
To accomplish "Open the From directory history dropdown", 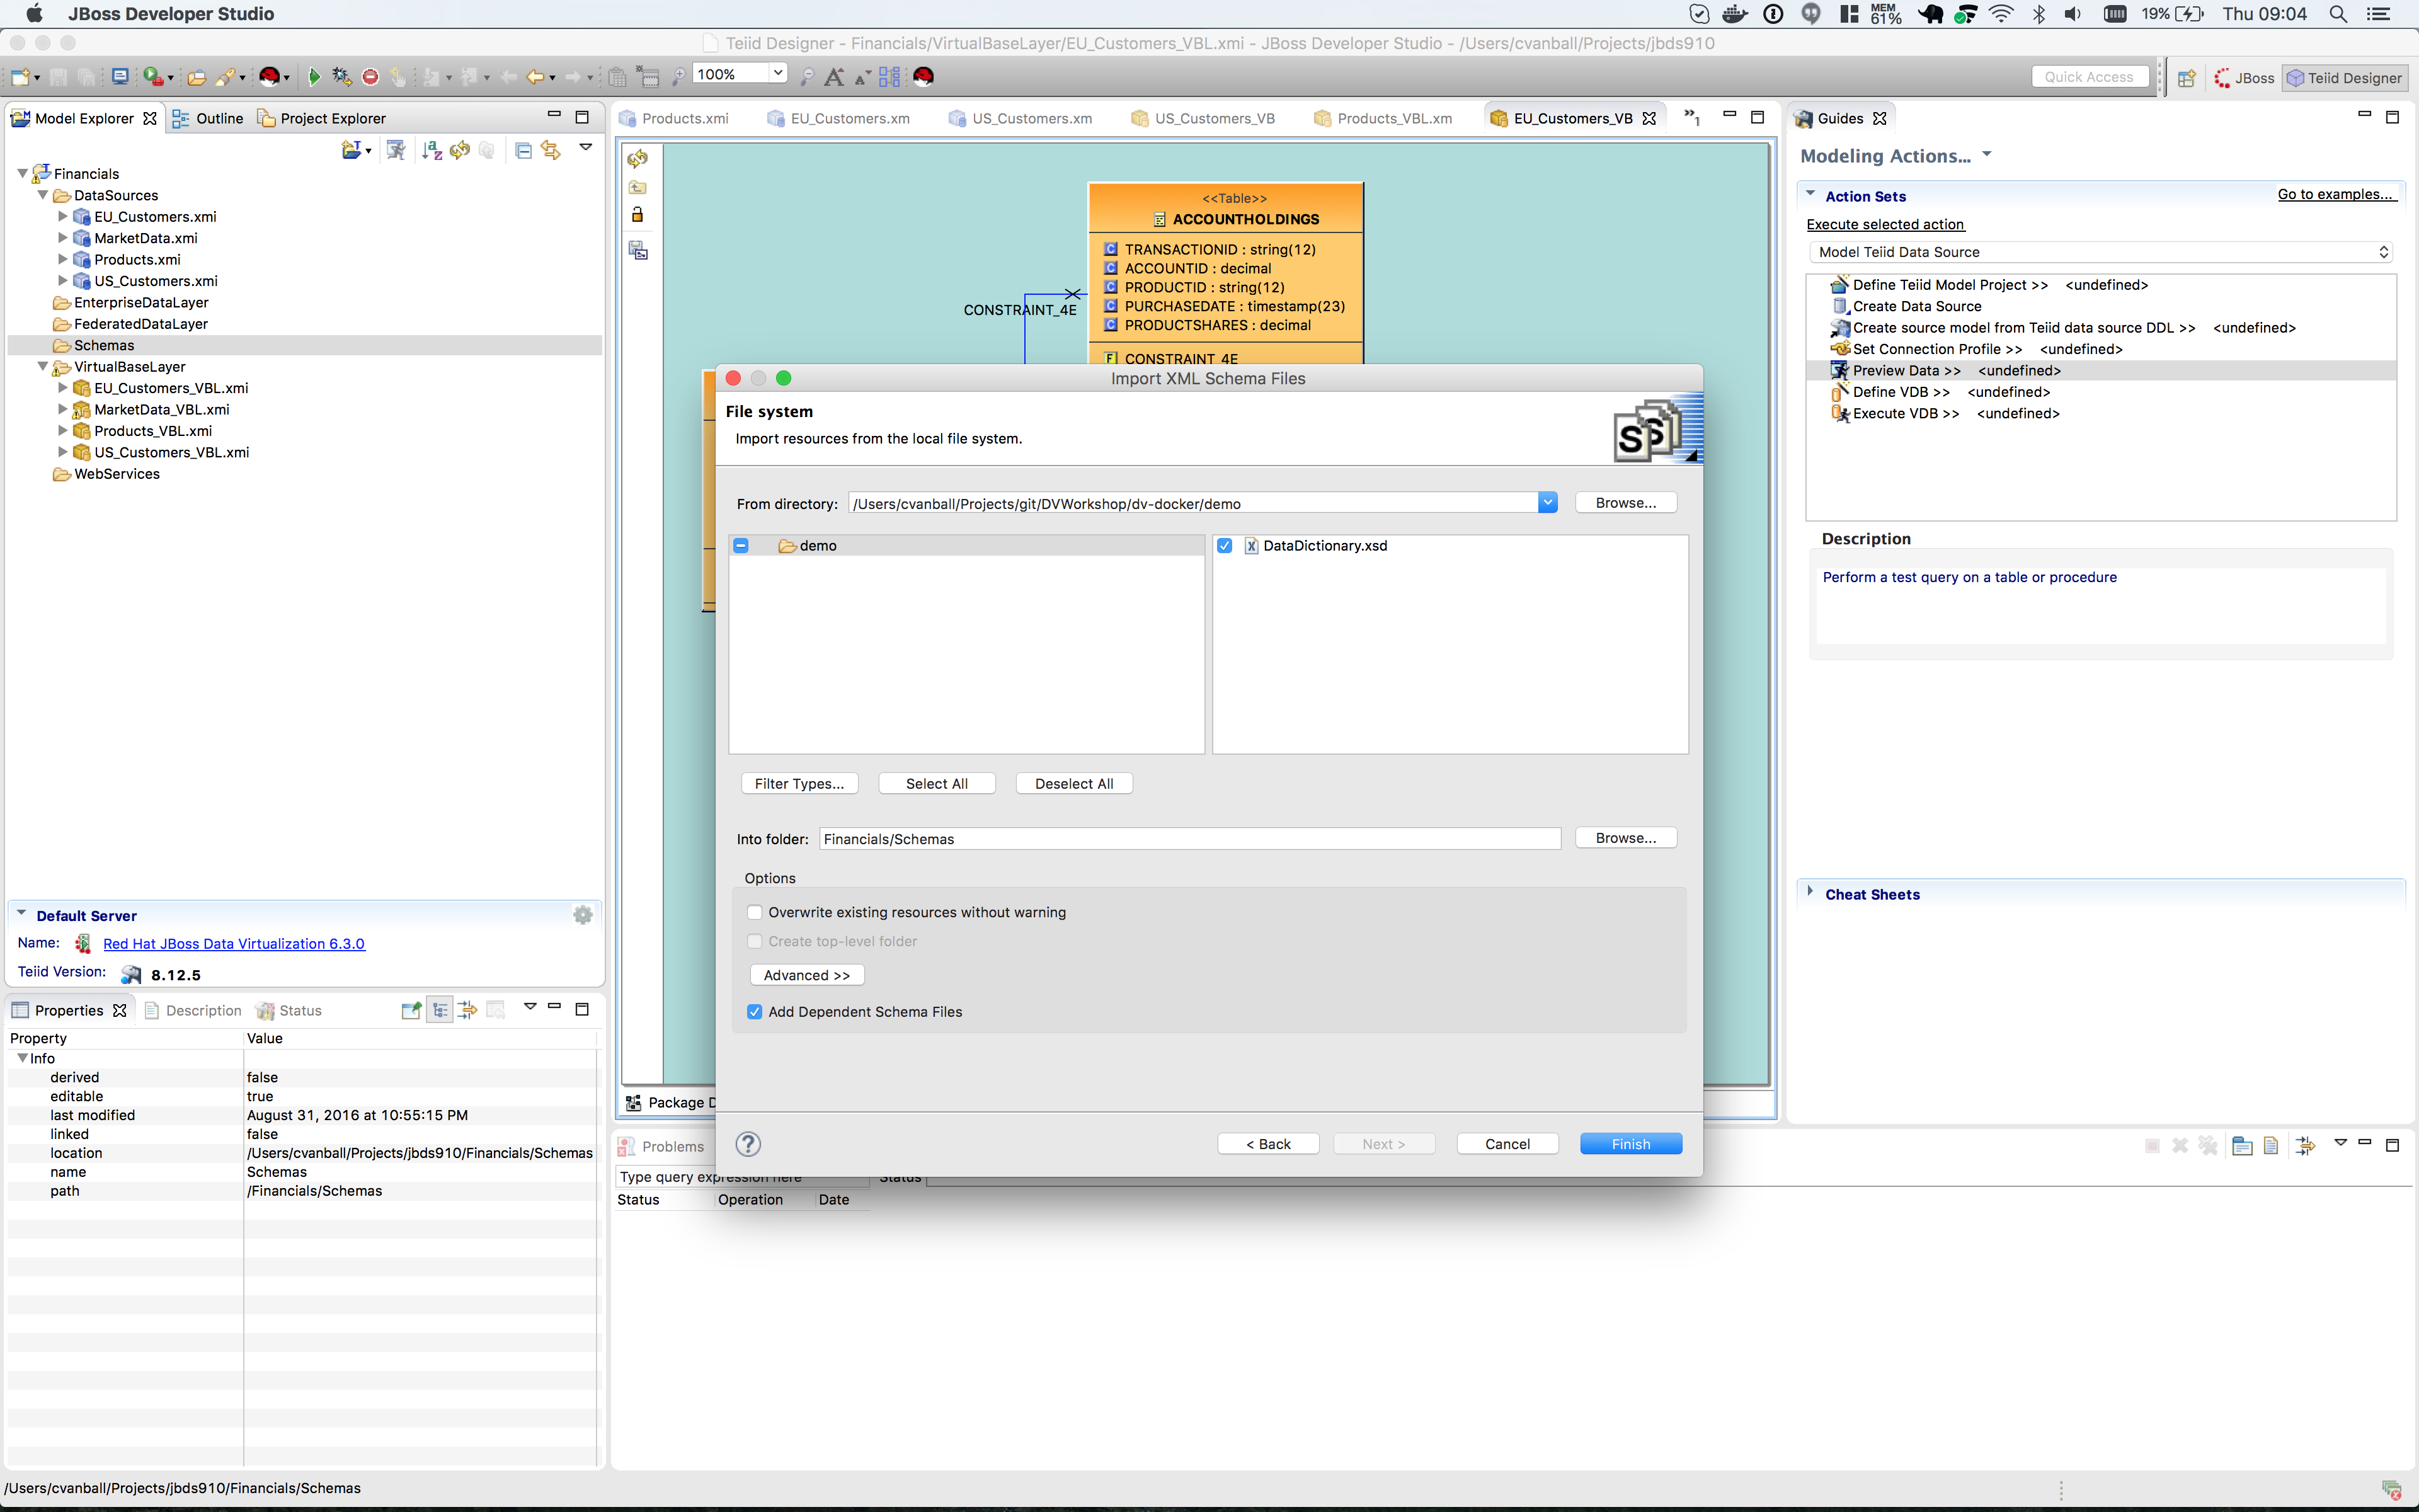I will [1547, 502].
